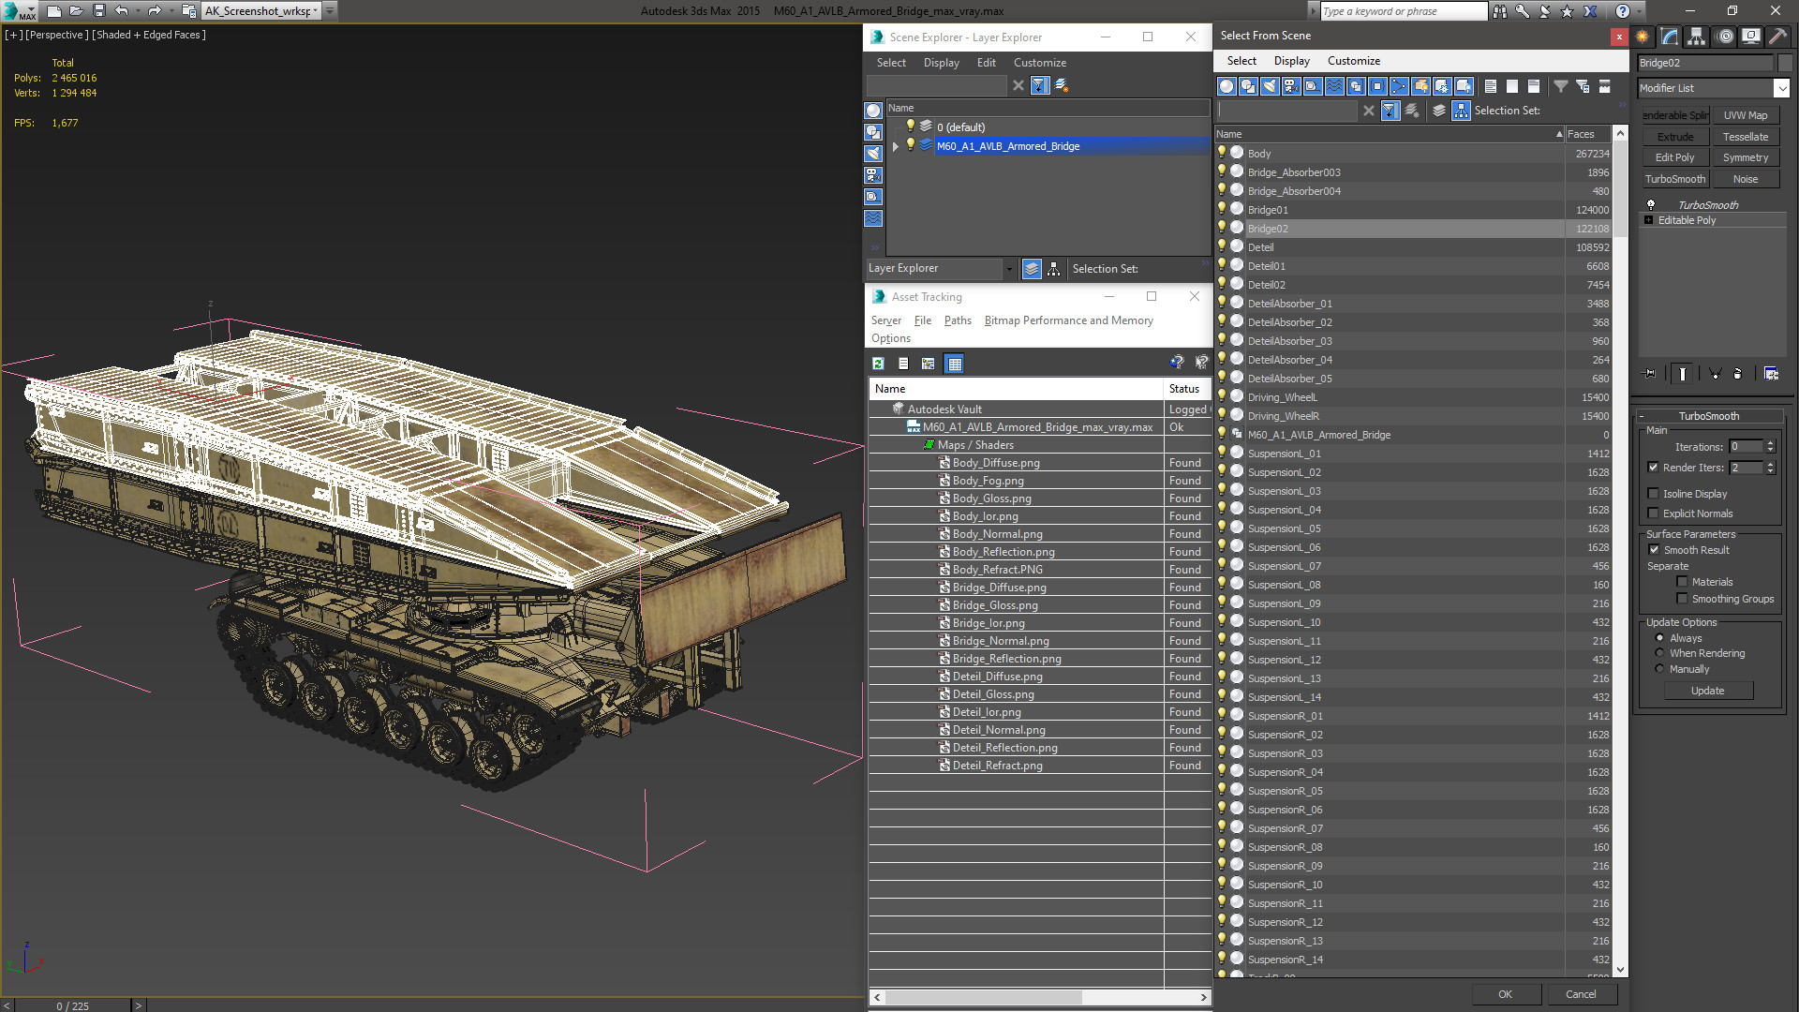
Task: Open Select From Scene Customize menu
Action: pyautogui.click(x=1353, y=61)
